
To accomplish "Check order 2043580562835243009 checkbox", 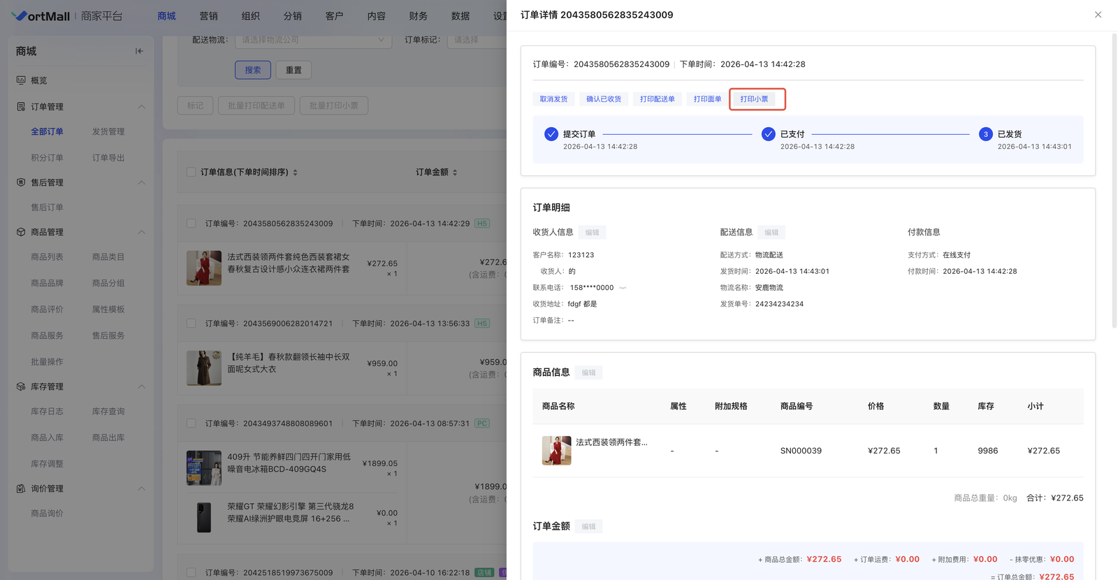I will pyautogui.click(x=191, y=224).
